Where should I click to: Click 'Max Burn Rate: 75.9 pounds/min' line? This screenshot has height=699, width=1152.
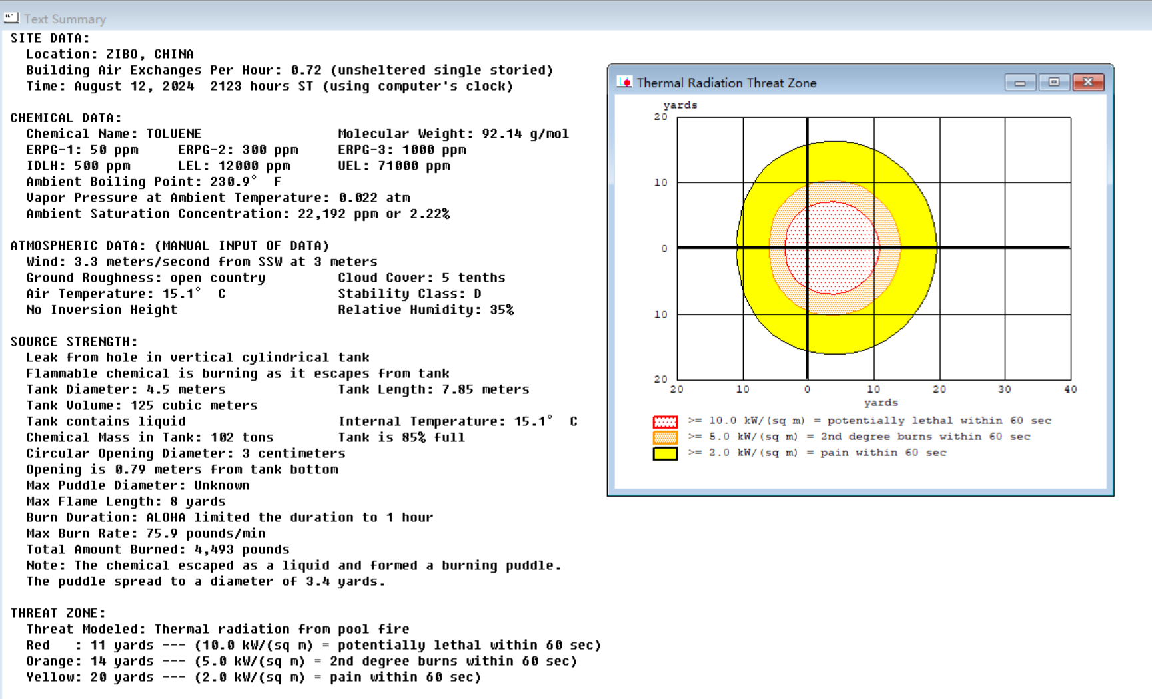[145, 533]
